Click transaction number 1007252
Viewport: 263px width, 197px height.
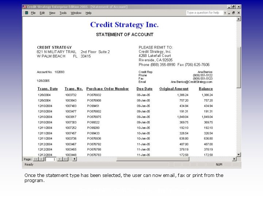[71, 128]
